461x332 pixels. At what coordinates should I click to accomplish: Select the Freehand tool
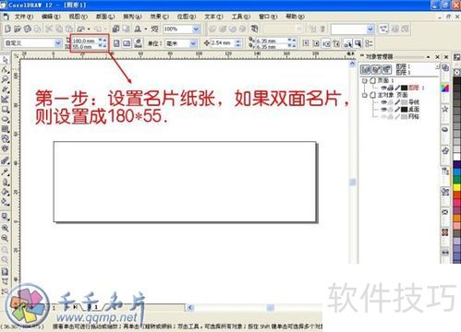click(5, 89)
